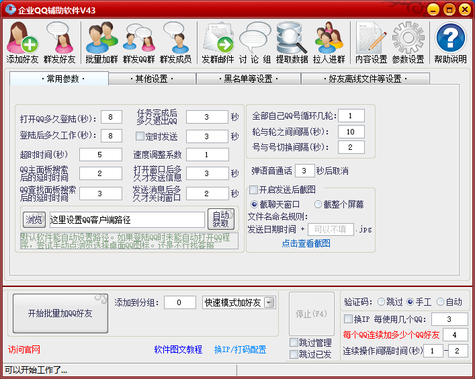The width and height of the screenshot is (475, 379).
Task: Maximize the application window
Action: click(x=449, y=9)
